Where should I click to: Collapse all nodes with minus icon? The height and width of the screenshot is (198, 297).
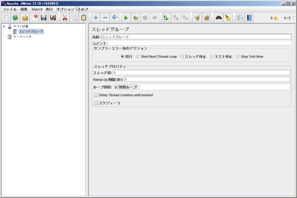(x=105, y=17)
